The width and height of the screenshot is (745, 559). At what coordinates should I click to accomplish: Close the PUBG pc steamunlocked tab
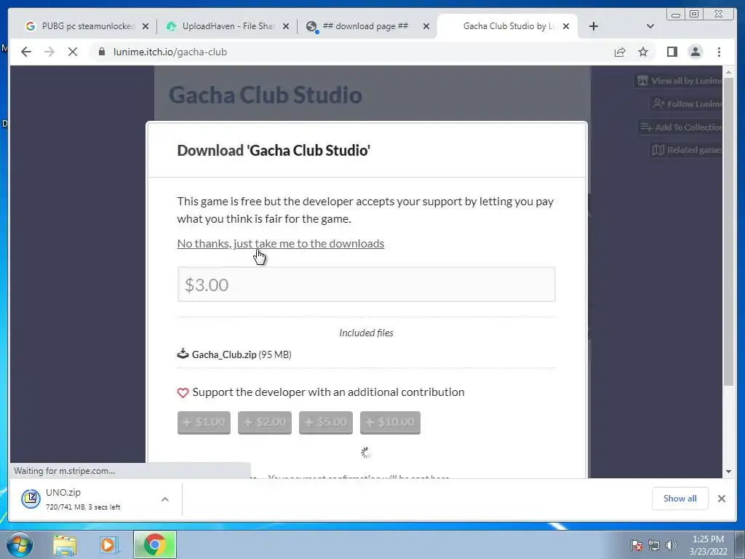[146, 26]
